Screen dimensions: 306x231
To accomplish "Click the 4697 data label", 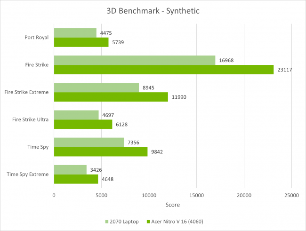I will pyautogui.click(x=108, y=115).
